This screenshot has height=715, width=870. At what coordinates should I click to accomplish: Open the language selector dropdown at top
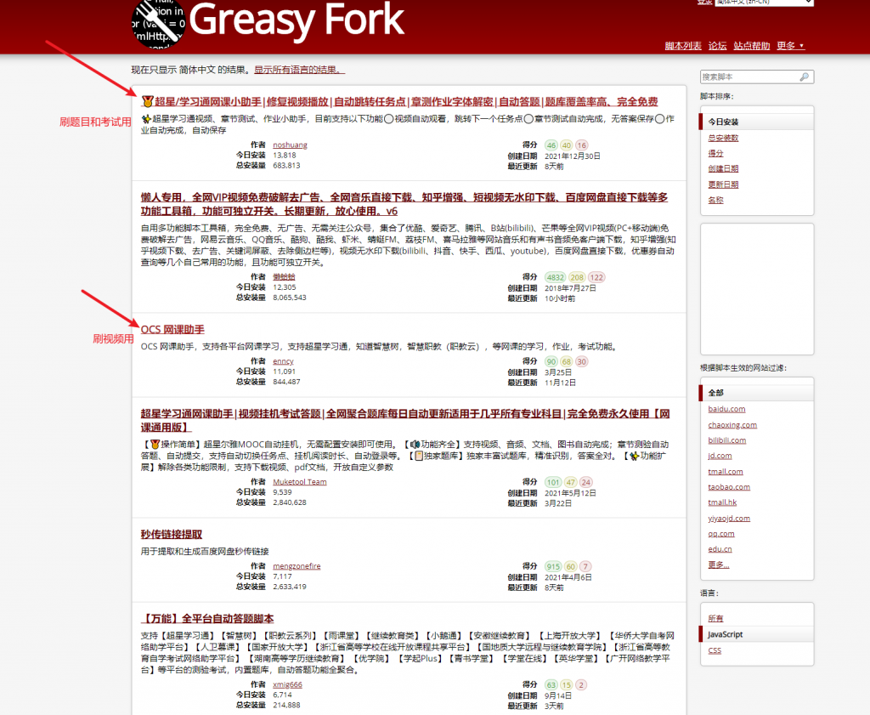(x=764, y=3)
